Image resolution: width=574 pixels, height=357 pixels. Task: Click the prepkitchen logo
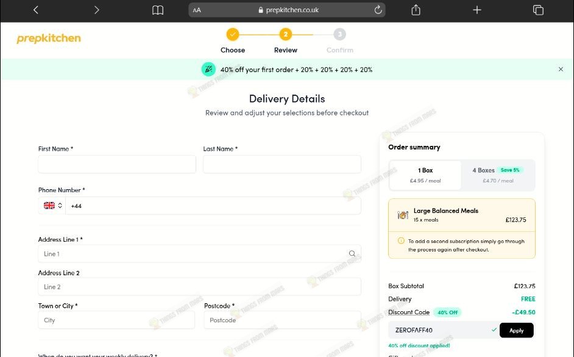(x=49, y=38)
